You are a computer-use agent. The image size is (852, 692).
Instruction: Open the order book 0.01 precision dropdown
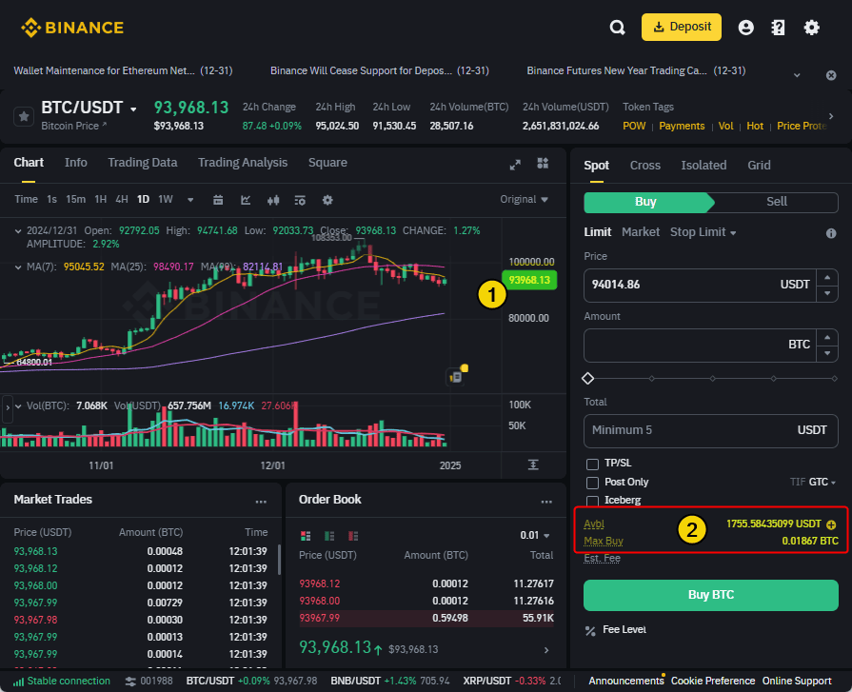tap(535, 535)
